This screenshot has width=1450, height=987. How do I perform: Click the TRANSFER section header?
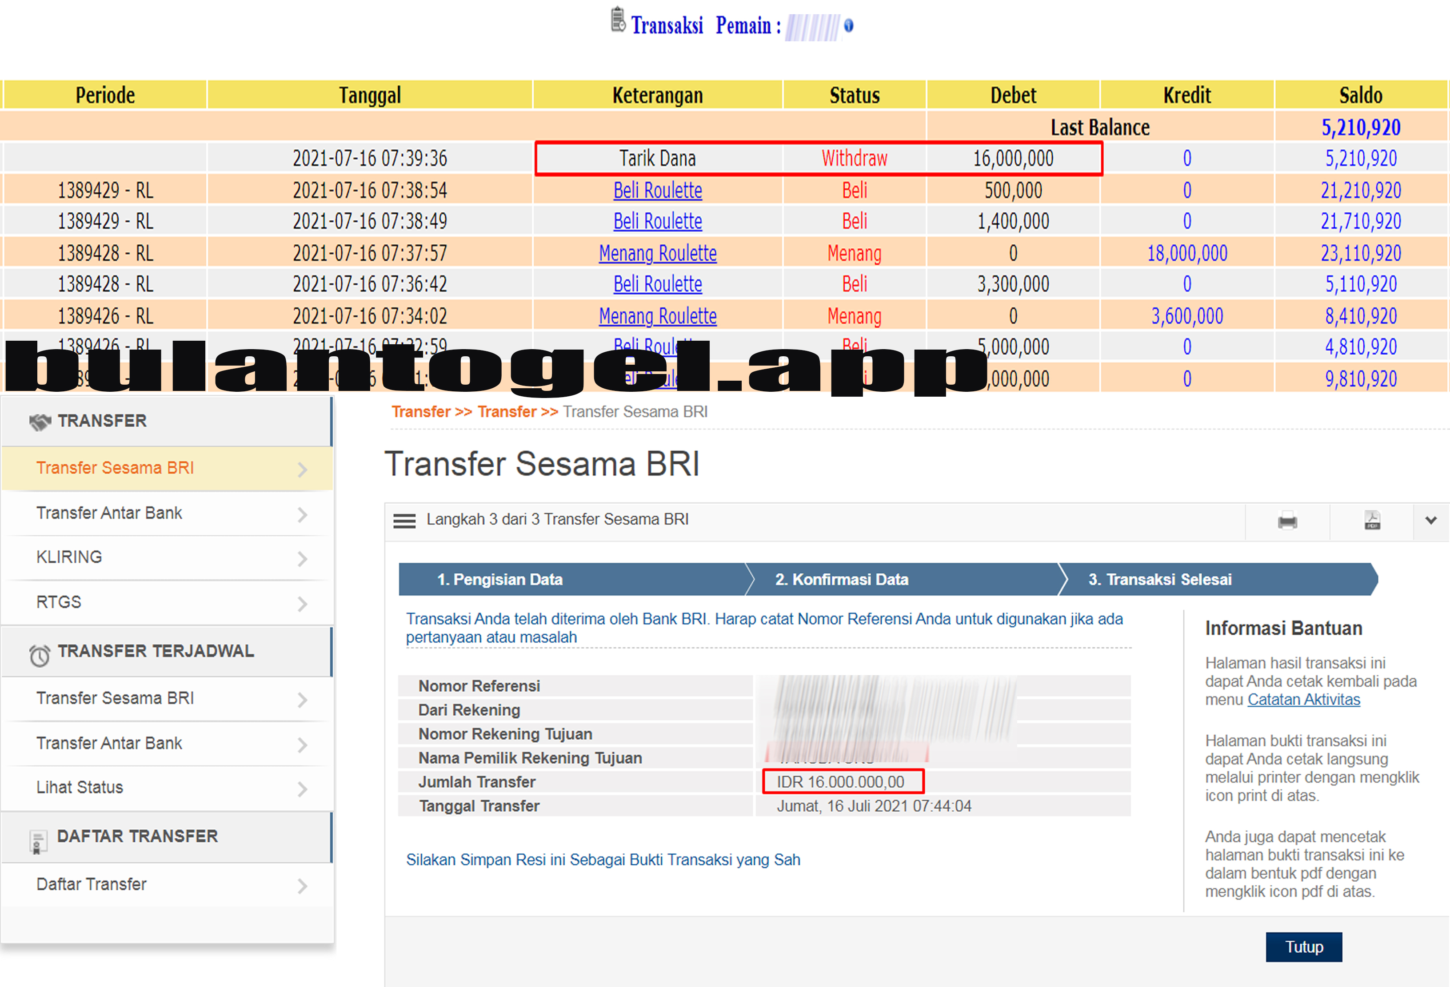coord(167,422)
